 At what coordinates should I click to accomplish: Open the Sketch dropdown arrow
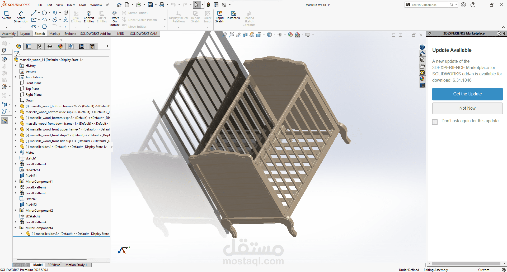[7, 27]
